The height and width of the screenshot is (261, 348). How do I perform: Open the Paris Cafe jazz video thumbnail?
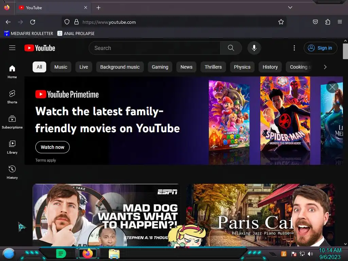click(261, 215)
